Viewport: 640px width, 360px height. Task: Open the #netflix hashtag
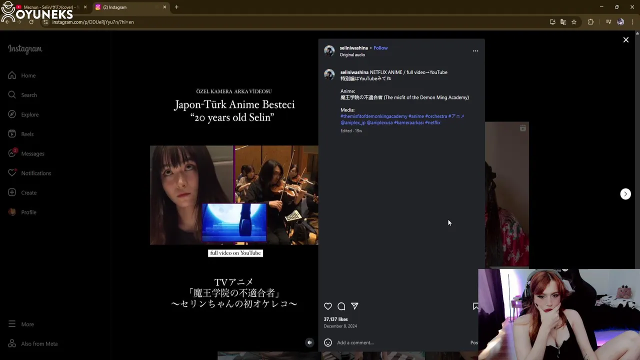(x=432, y=122)
